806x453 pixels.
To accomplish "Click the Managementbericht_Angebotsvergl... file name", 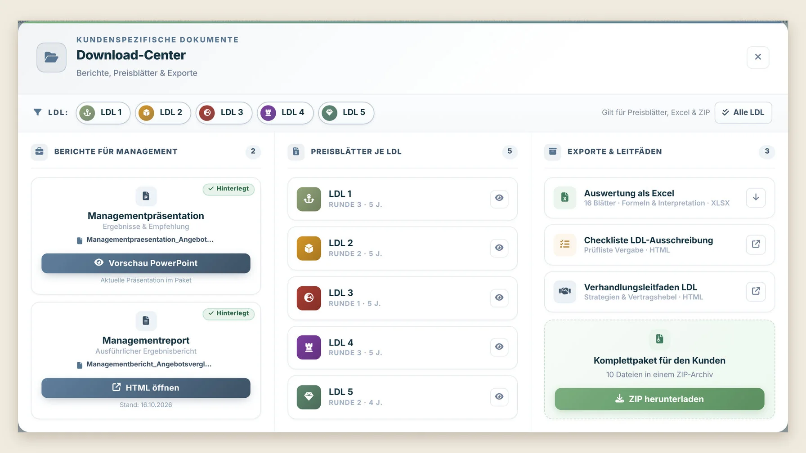I will coord(149,364).
